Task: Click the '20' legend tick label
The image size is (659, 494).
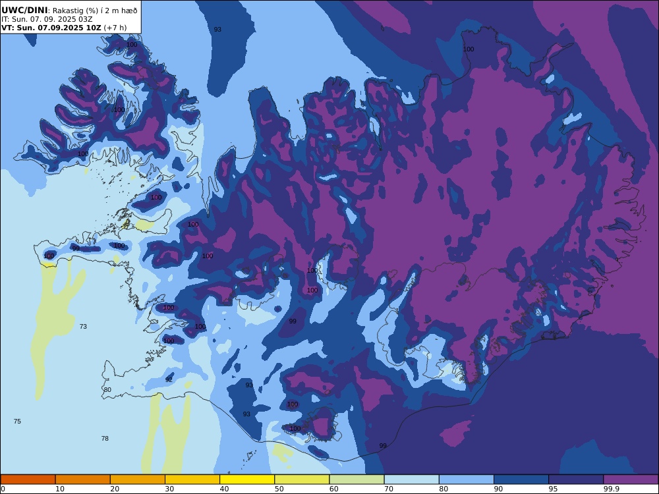Action: (115, 489)
